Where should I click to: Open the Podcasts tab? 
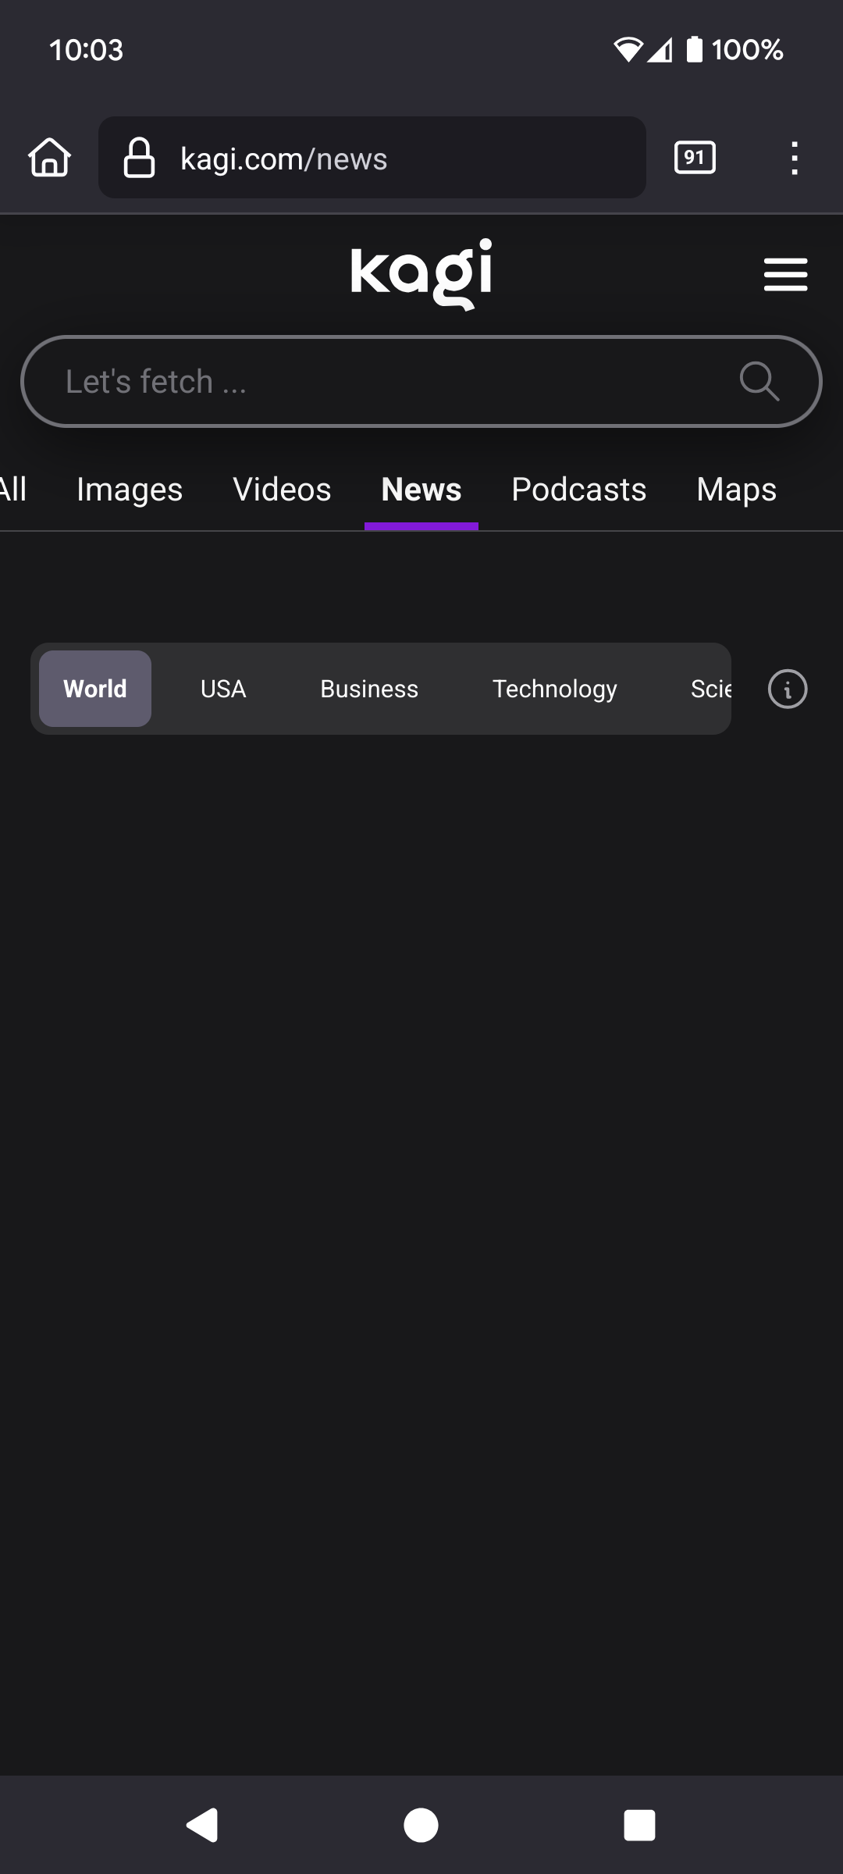pyautogui.click(x=578, y=490)
